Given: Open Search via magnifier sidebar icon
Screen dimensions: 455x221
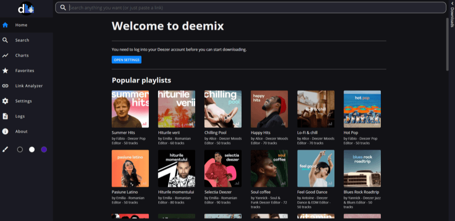Looking at the screenshot, I should coord(5,40).
